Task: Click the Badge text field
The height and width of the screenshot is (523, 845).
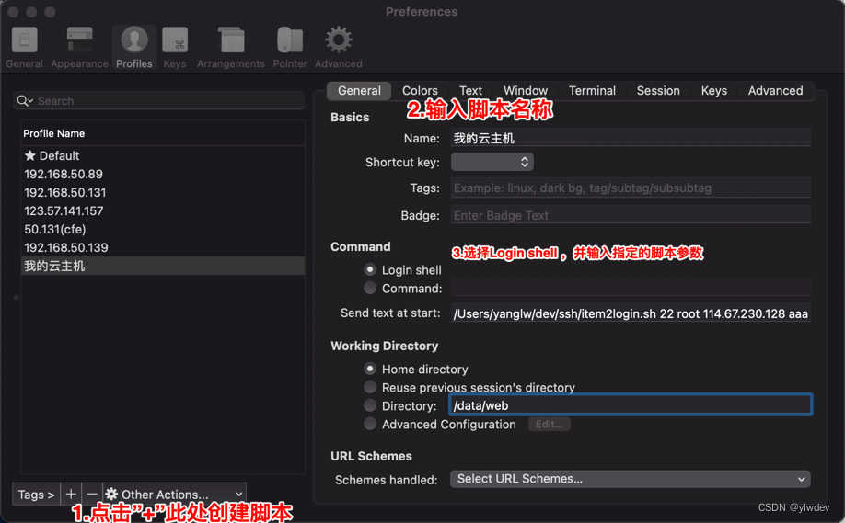Action: [x=631, y=215]
